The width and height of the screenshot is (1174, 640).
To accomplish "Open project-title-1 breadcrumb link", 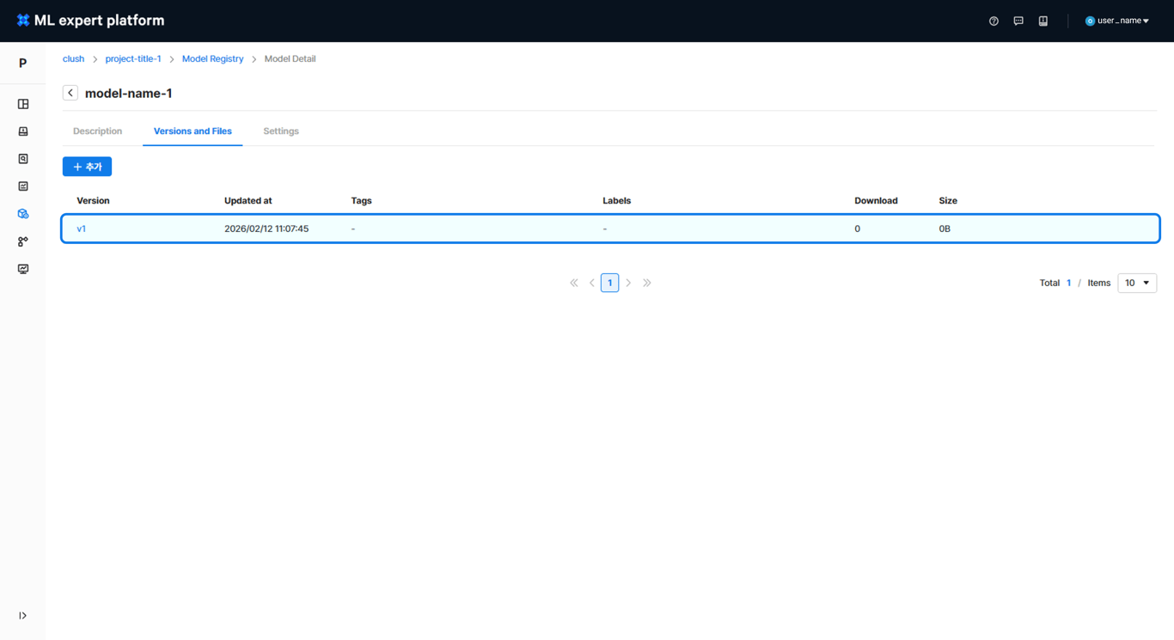I will [x=133, y=59].
